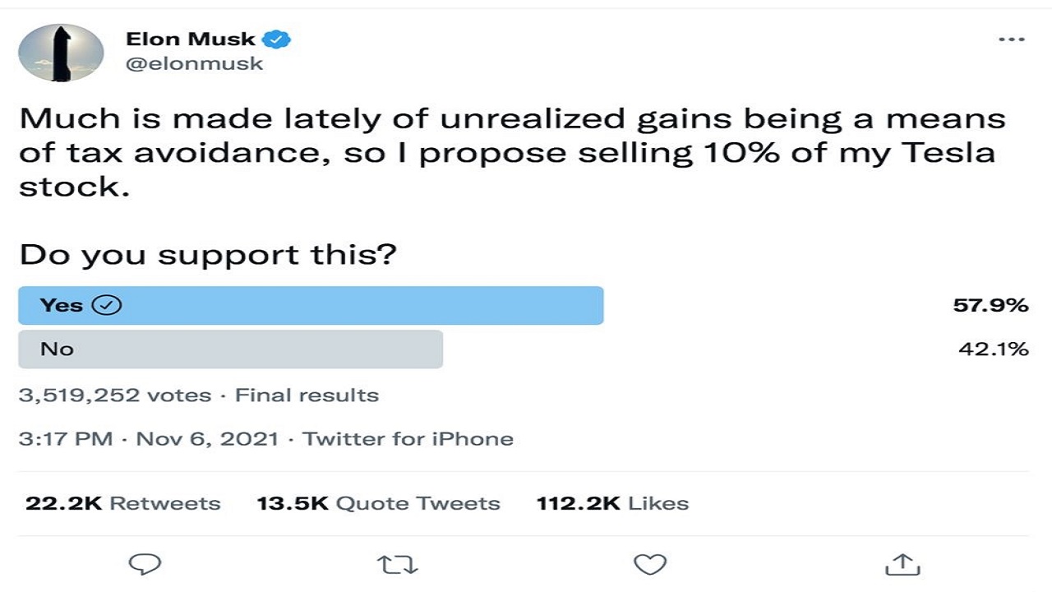The width and height of the screenshot is (1052, 592).
Task: Click the 3:17 PM Nov 6, 2021 timestamp
Action: pos(148,439)
